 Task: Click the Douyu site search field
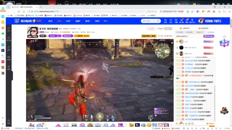pyautogui.click(x=149, y=21)
